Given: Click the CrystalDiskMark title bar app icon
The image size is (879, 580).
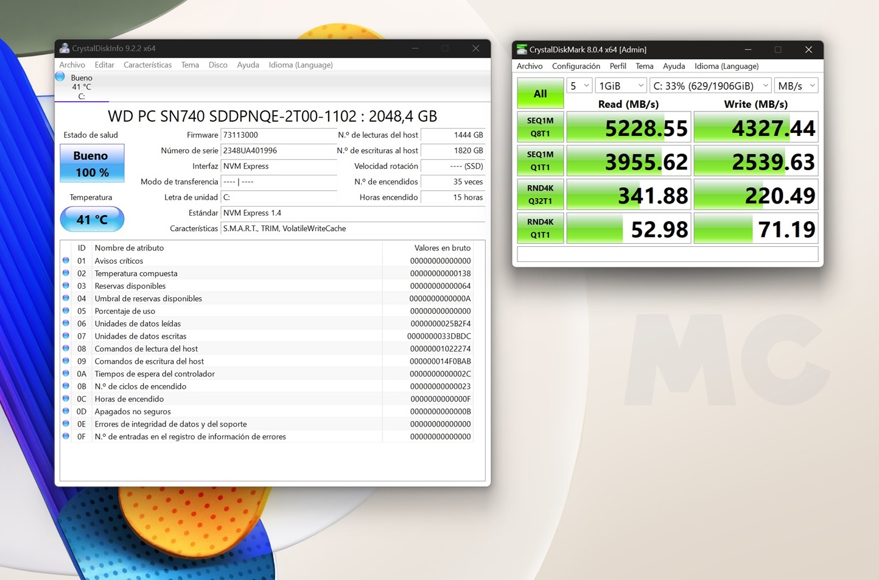Looking at the screenshot, I should [x=522, y=49].
